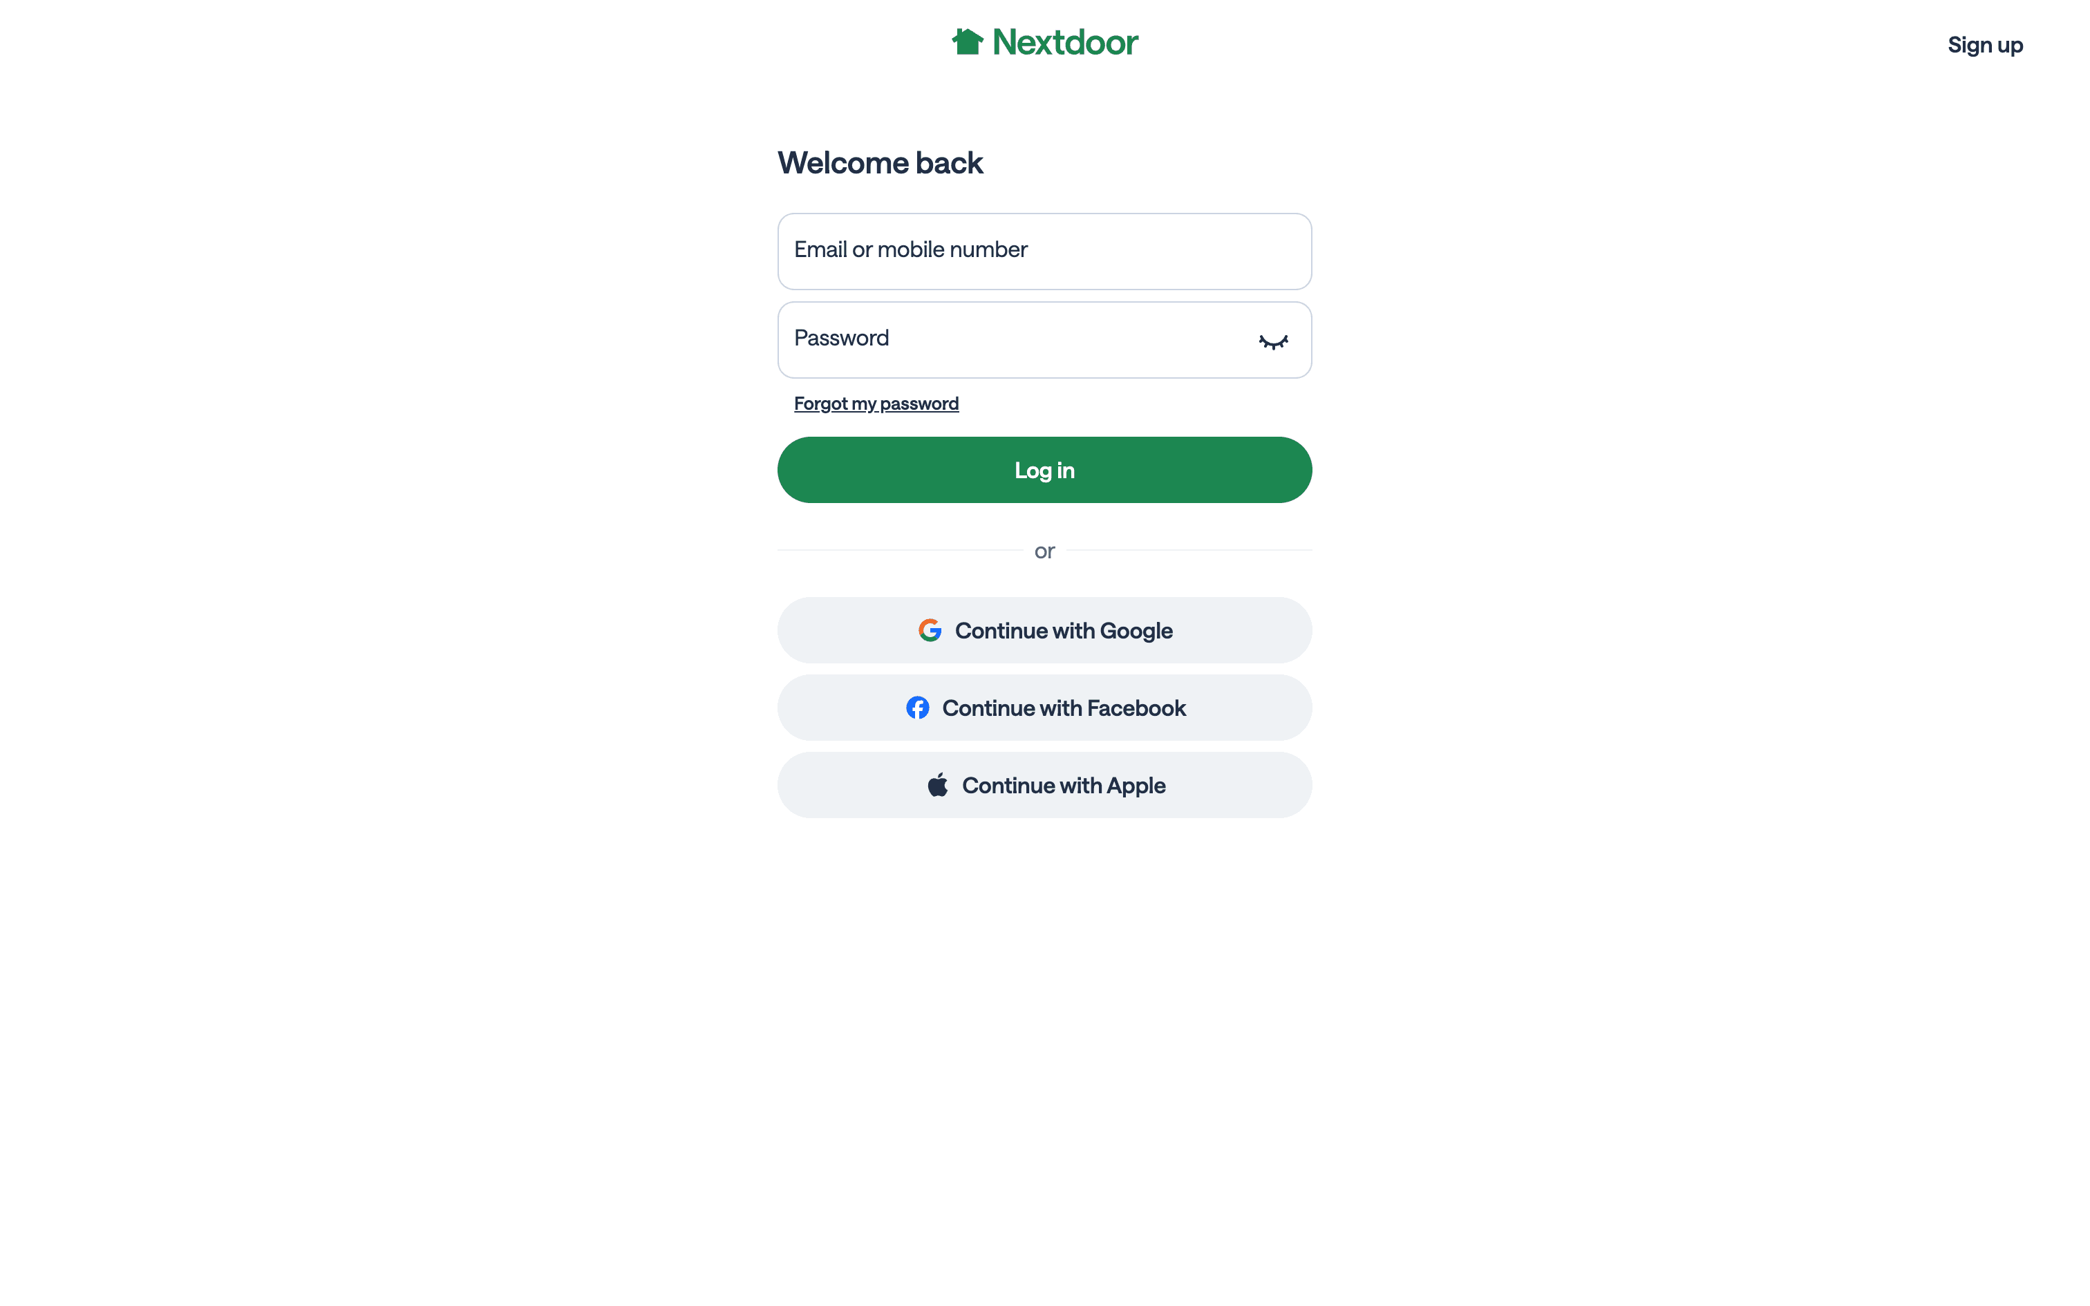This screenshot has height=1306, width=2090.
Task: Click the "Email or mobile number" placeholder text
Action: tap(910, 249)
